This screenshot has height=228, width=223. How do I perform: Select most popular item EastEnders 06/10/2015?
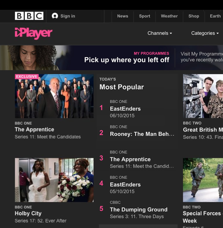137,109
